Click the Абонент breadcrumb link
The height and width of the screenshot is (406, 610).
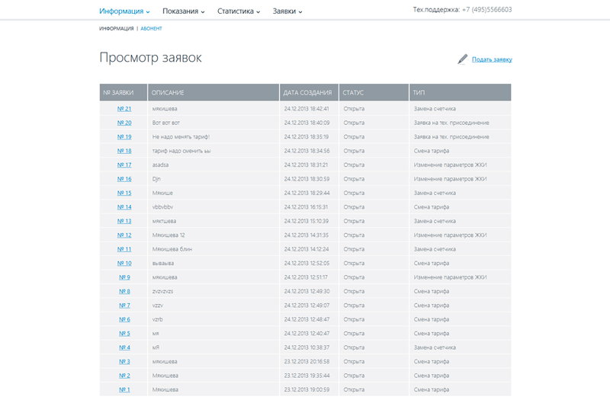coord(151,29)
